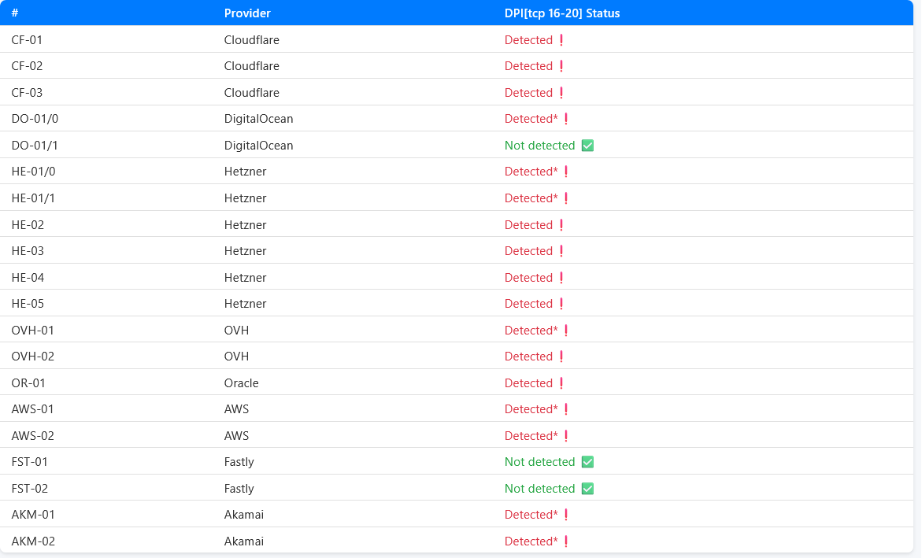The width and height of the screenshot is (922, 558).
Task: Select the HE-05 row identifier
Action: (28, 304)
